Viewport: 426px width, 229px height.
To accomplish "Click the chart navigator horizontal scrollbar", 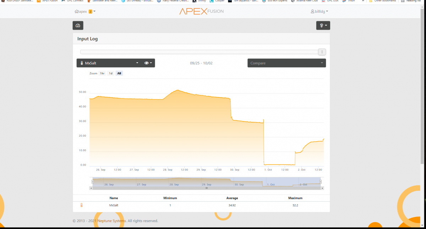I will click(x=207, y=188).
